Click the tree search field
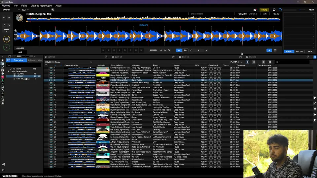This screenshot has width=317, height=178. (x=24, y=65)
